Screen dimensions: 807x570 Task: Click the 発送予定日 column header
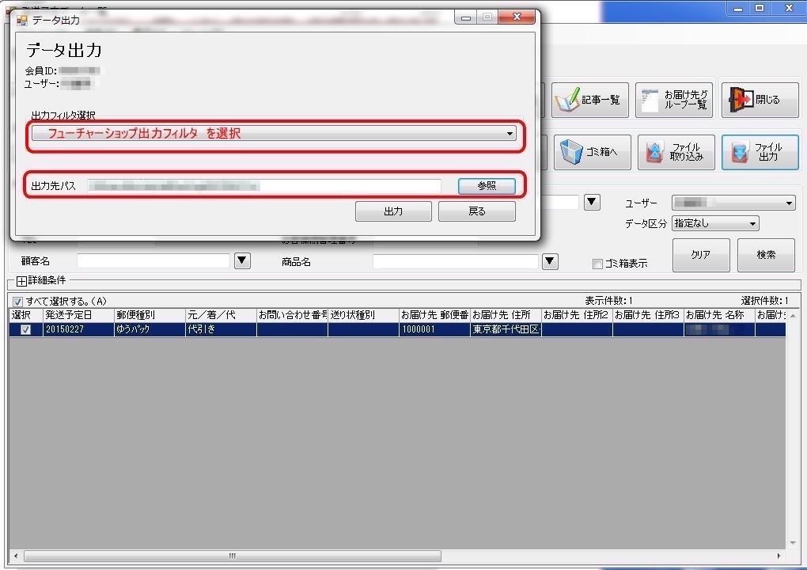78,315
